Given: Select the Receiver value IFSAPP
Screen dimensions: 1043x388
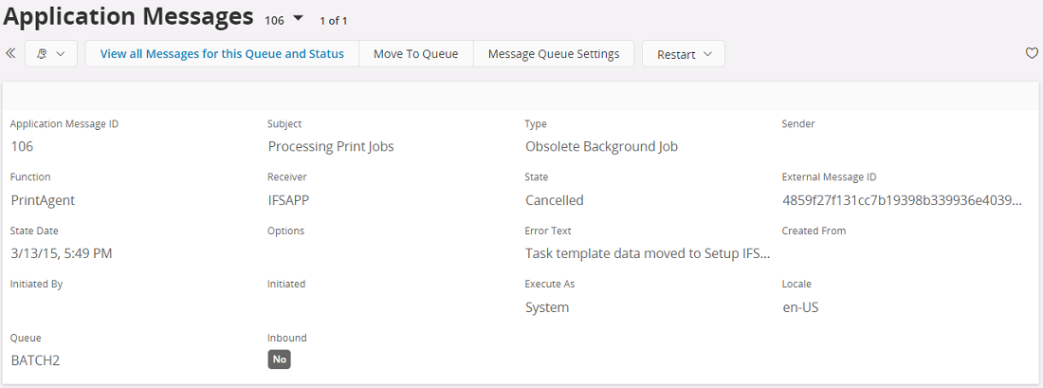Looking at the screenshot, I should coord(290,200).
